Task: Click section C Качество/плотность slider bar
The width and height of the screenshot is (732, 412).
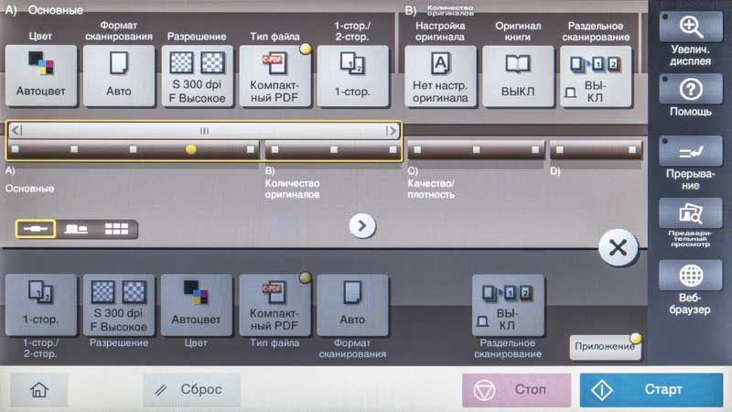Action: coord(476,150)
